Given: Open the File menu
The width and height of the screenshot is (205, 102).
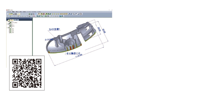Looking at the screenshot, I should [9, 12].
